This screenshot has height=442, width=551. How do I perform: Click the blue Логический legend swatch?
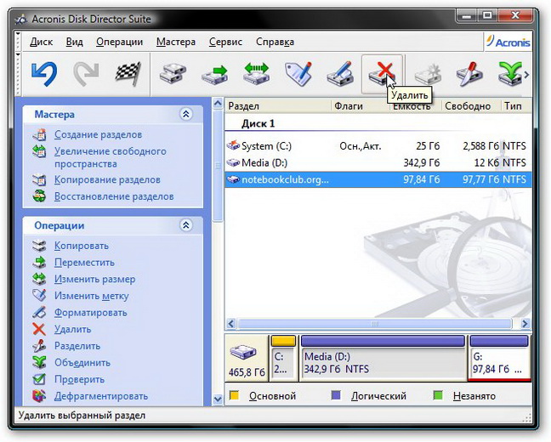click(x=336, y=395)
